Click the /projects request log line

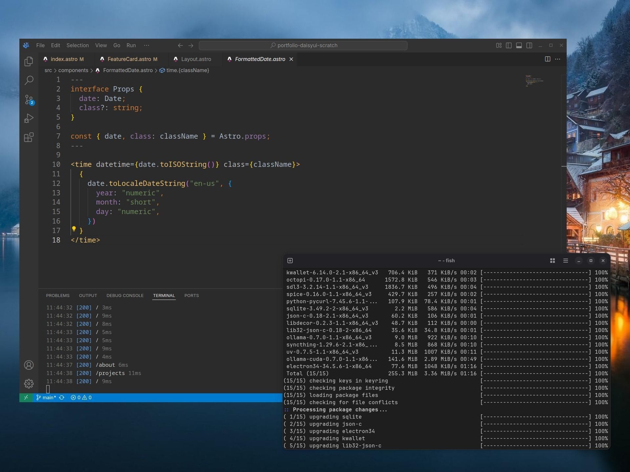pyautogui.click(x=94, y=373)
